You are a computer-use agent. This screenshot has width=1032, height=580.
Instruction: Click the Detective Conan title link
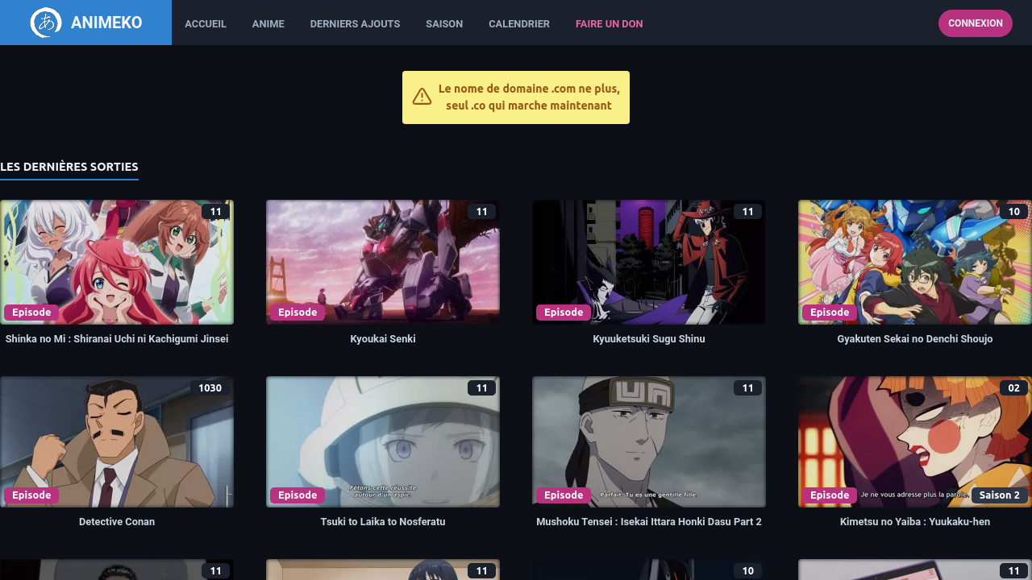pyautogui.click(x=117, y=522)
